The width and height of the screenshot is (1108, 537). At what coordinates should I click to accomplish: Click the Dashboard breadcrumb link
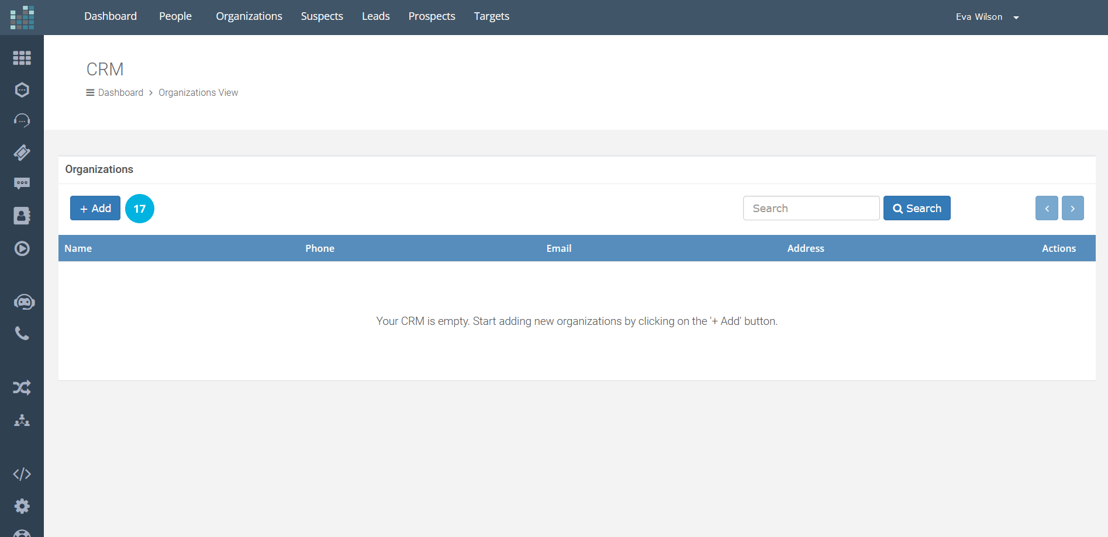click(120, 92)
